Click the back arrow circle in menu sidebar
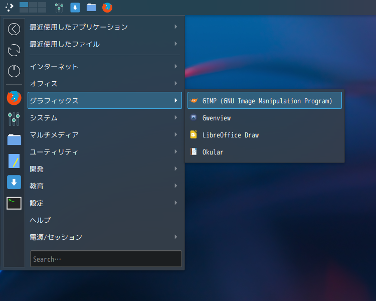The height and width of the screenshot is (301, 376). [x=14, y=29]
